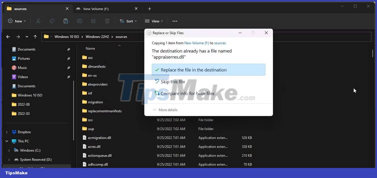The height and width of the screenshot is (178, 377).
Task: Click the Paste icon in the toolbar
Action: coord(66,21)
